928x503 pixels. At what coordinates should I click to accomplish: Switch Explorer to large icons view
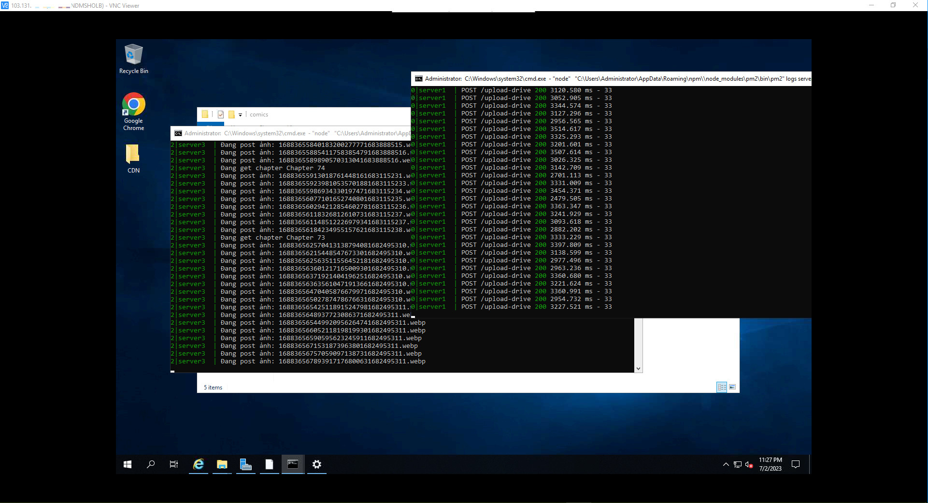click(x=732, y=387)
